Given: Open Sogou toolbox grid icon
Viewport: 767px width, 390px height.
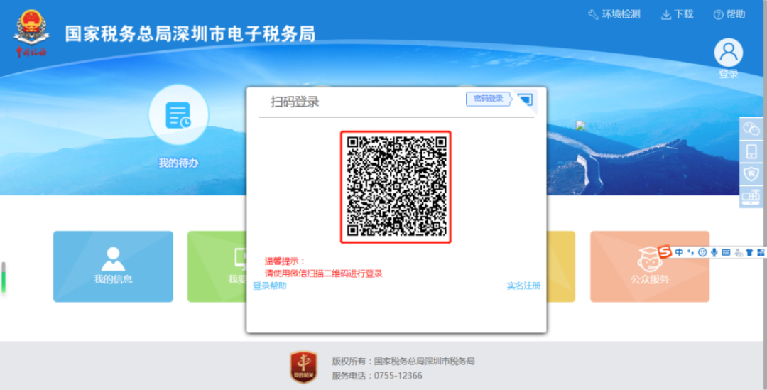Looking at the screenshot, I should pyautogui.click(x=761, y=252).
